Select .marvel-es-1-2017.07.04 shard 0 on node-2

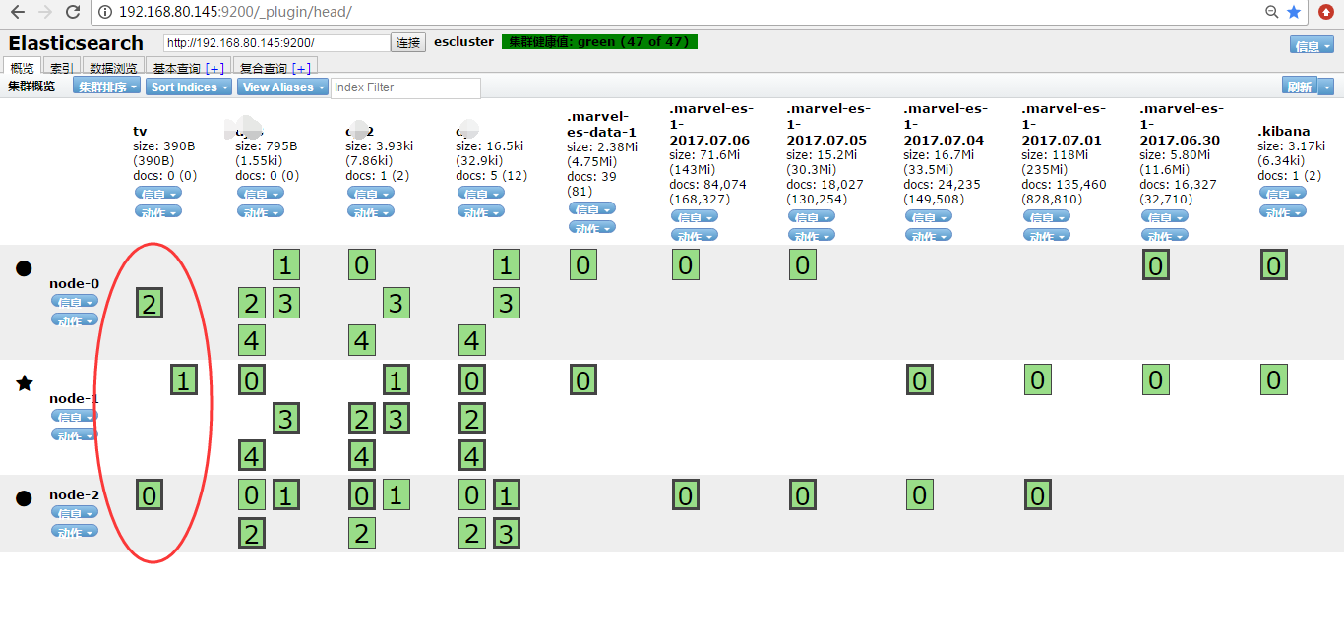click(x=920, y=494)
